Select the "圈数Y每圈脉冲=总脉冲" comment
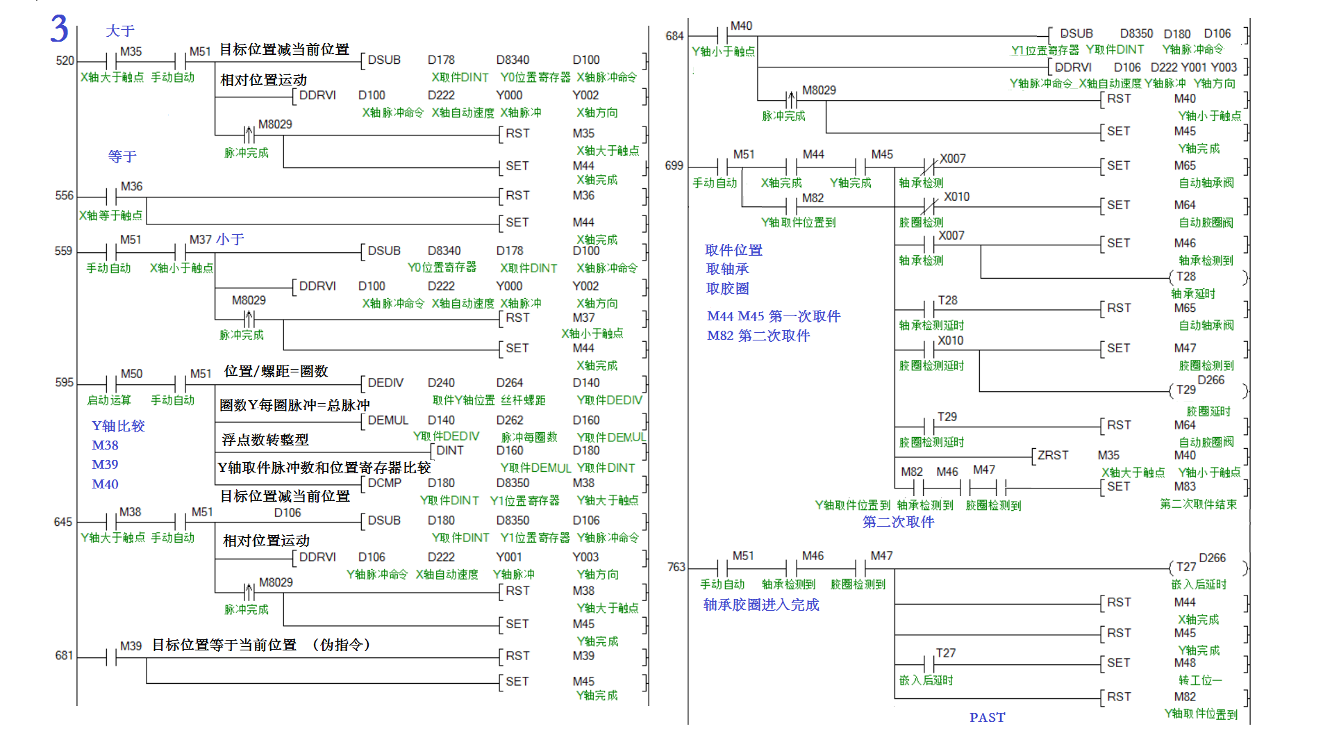 point(294,405)
